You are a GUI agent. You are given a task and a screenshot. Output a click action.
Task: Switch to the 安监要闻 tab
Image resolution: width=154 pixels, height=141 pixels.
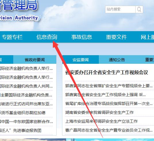[x=80, y=59]
